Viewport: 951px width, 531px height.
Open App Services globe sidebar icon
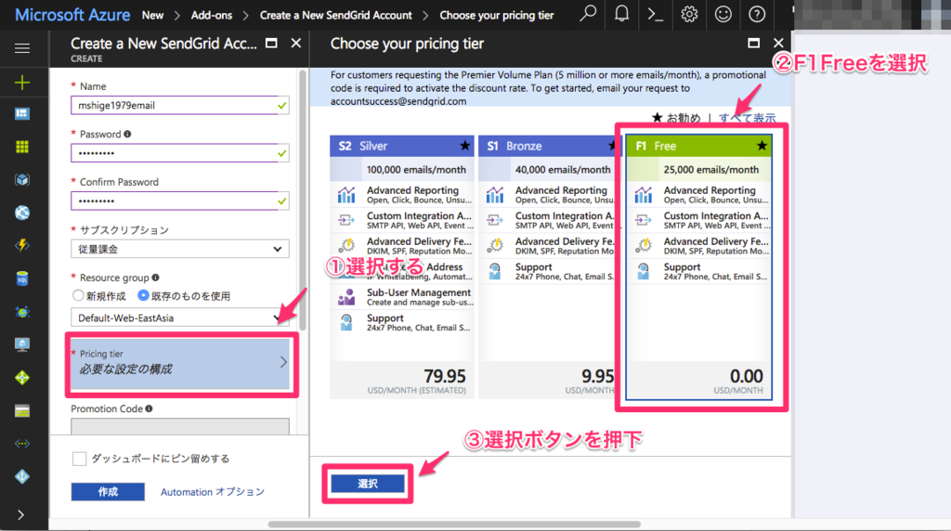click(22, 213)
